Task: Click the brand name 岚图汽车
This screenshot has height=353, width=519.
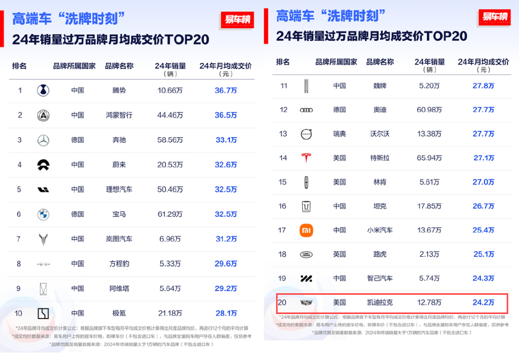Action: (119, 239)
